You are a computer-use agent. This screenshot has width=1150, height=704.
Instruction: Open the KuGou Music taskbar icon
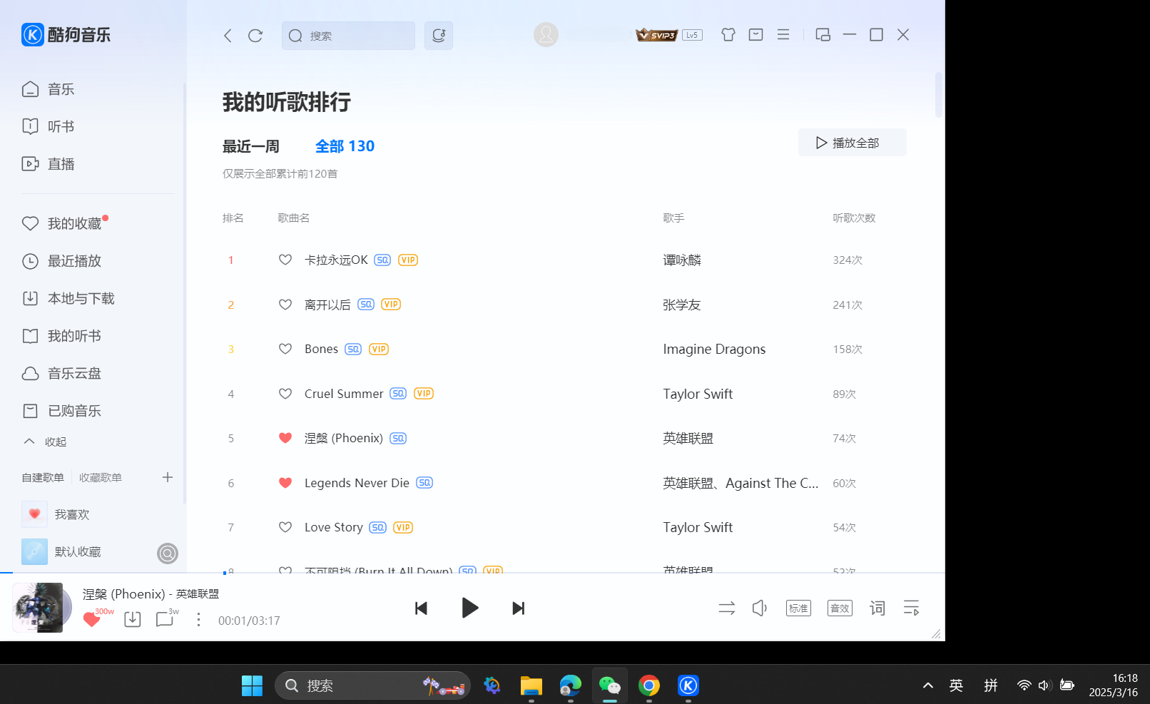[687, 685]
